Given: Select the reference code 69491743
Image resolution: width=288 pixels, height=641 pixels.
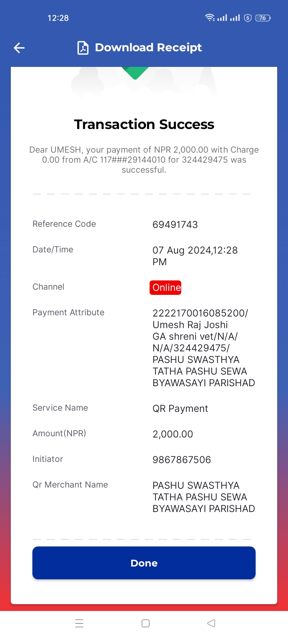Looking at the screenshot, I should pyautogui.click(x=175, y=224).
